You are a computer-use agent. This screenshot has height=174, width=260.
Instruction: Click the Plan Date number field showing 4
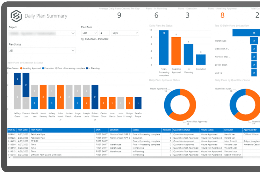pyautogui.click(x=104, y=33)
